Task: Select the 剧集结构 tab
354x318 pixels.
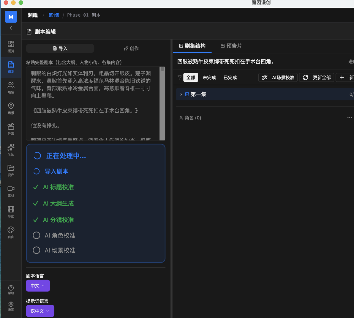Action: pyautogui.click(x=192, y=46)
